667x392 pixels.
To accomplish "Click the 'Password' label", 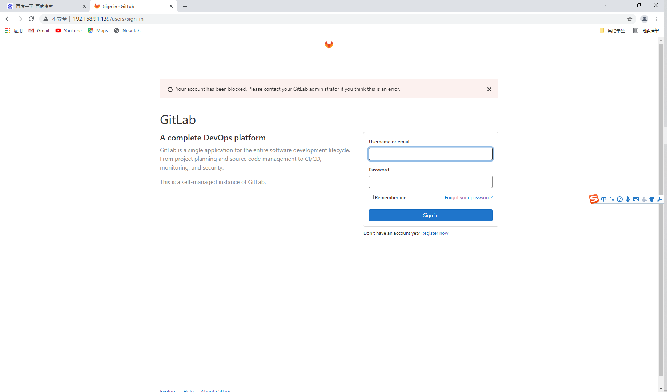I will coord(379,170).
